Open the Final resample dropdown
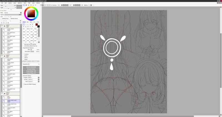 pos(34,82)
